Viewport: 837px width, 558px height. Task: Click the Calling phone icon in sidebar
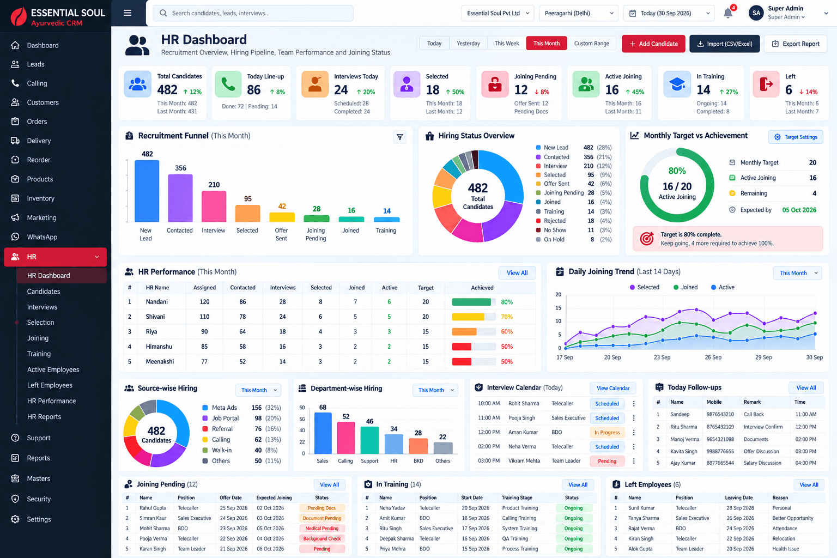(x=15, y=83)
